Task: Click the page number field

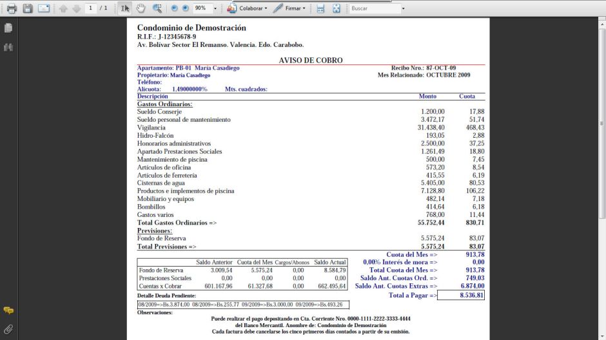Action: coord(90,8)
